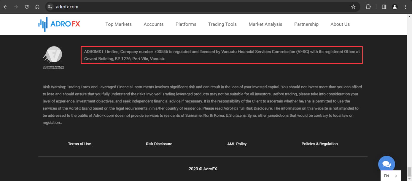412x181 pixels.
Task: Open the Accounts menu
Action: tap(154, 24)
